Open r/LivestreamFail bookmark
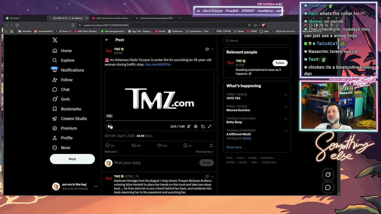381x214 pixels. (43, 31)
